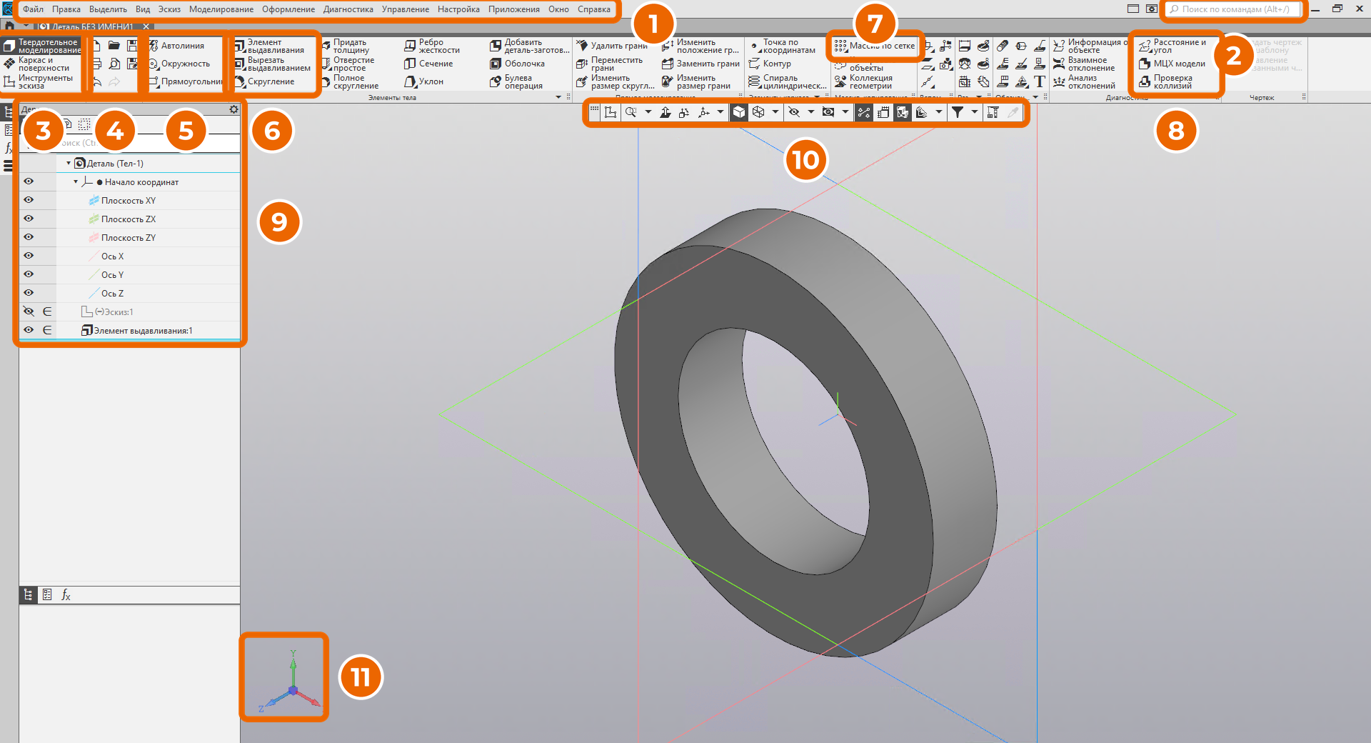This screenshot has width=1371, height=743.
Task: Click Расстояние и угол measure command
Action: point(1172,46)
